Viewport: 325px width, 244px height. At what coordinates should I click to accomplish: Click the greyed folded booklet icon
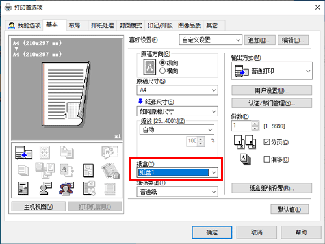[110, 152]
